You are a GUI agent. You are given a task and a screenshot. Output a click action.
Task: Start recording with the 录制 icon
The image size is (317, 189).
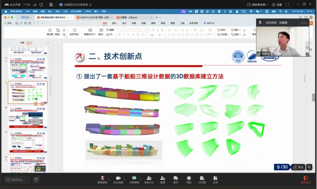click(189, 178)
